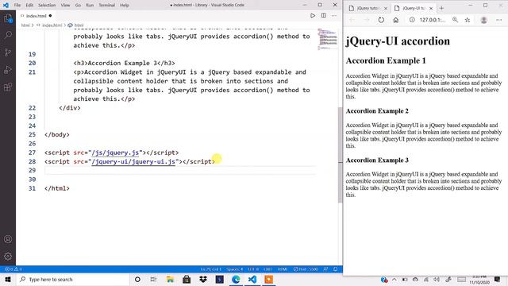Click the first 'html' folder breadcrumb
This screenshot has height=286, width=508.
pyautogui.click(x=25, y=25)
